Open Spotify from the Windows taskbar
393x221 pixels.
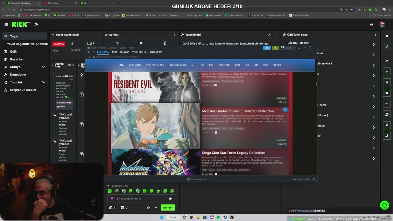click(218, 217)
